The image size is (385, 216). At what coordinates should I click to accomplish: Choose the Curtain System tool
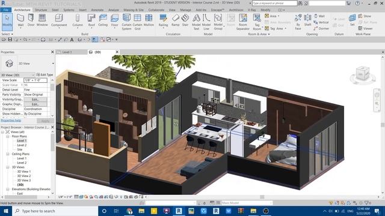pos(126,22)
